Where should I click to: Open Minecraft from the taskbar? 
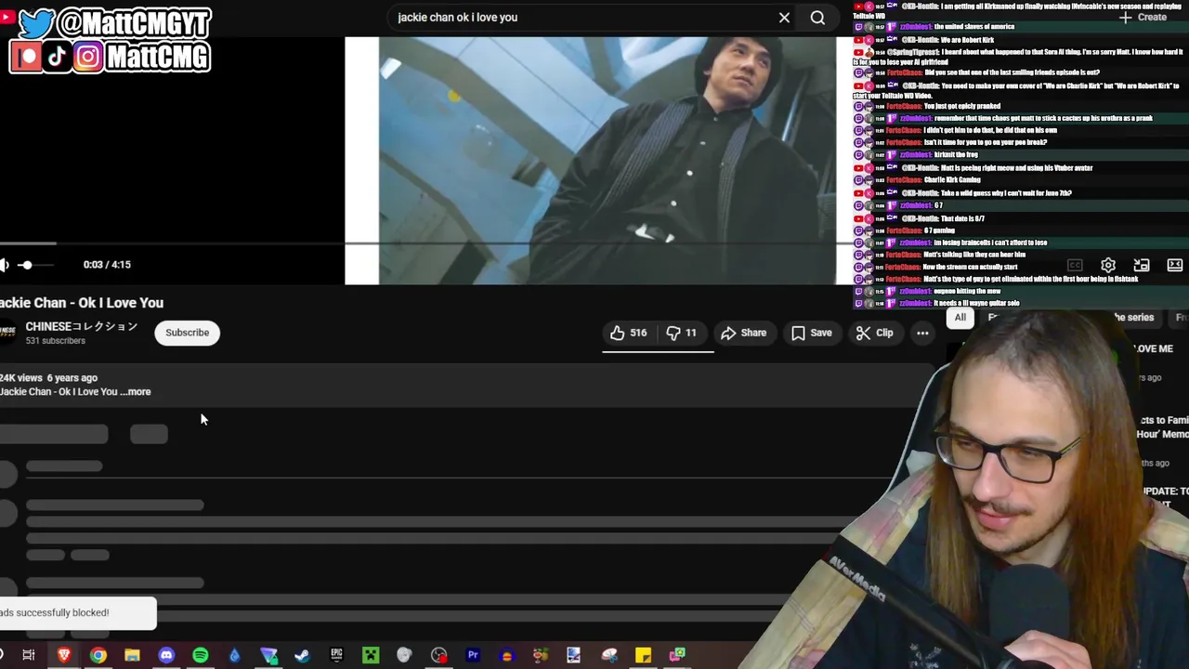pos(371,656)
